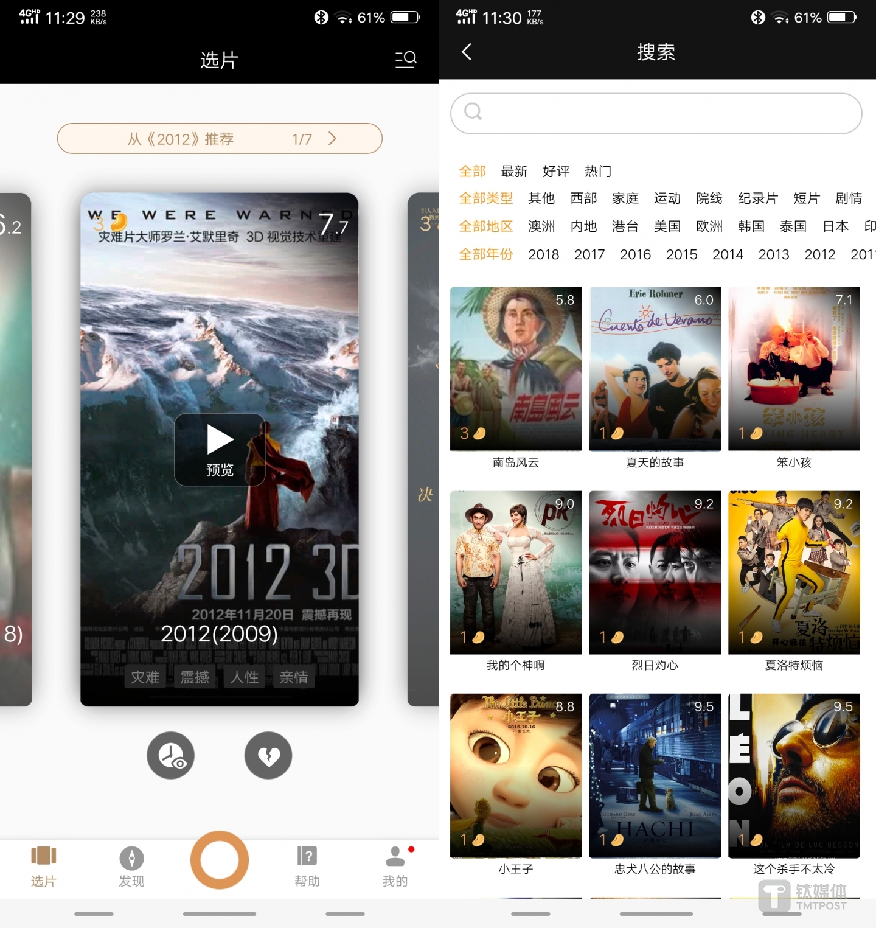The width and height of the screenshot is (876, 928).
Task: Go to 我的 profile tab
Action: [x=395, y=867]
